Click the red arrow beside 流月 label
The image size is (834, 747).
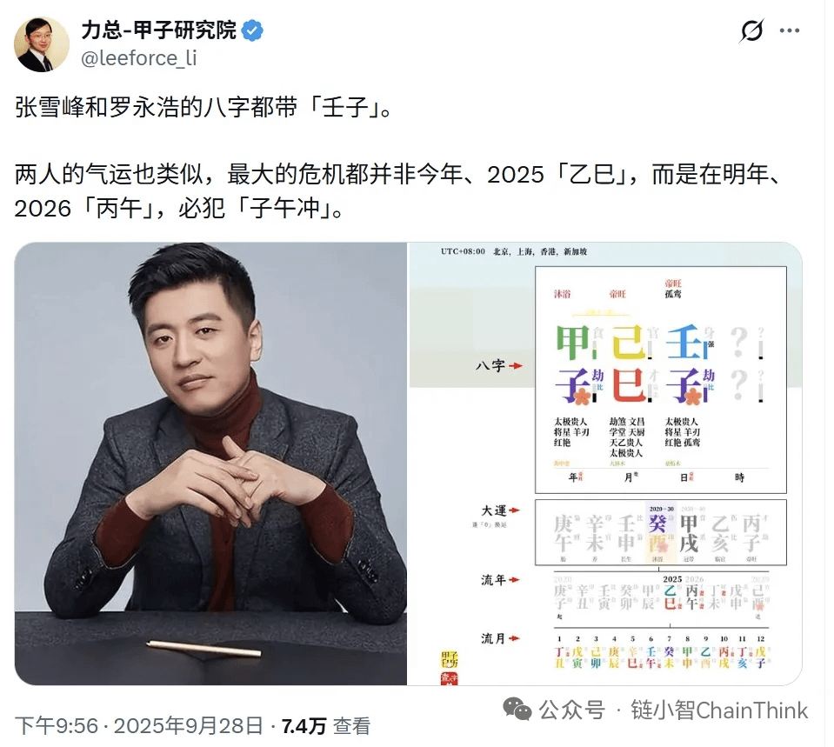pos(514,638)
